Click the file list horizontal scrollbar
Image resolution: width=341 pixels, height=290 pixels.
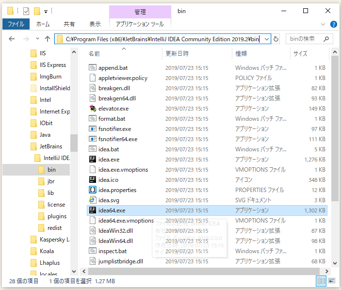coord(204,271)
